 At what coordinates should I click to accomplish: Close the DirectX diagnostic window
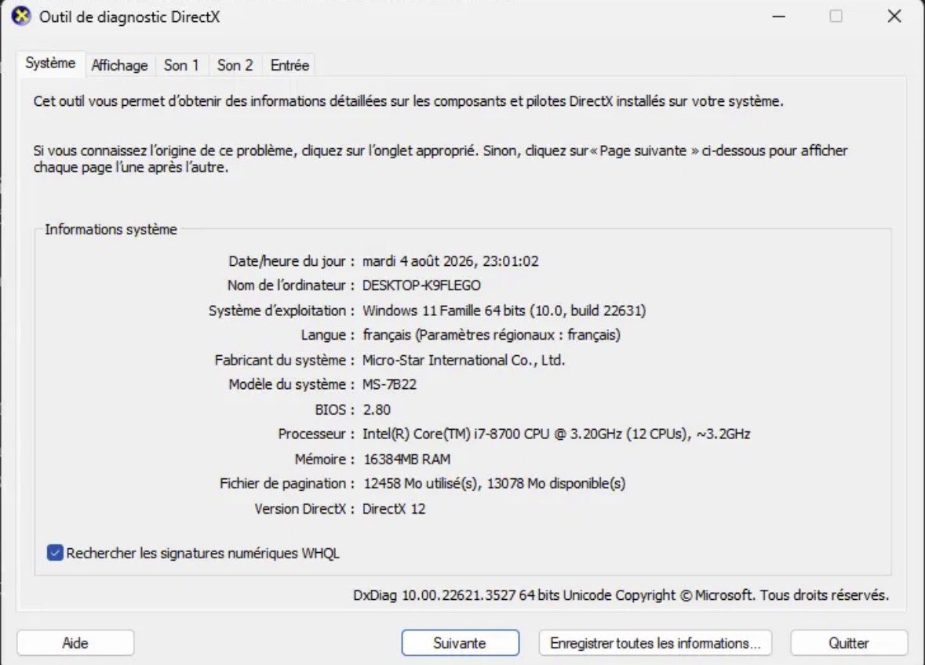pos(894,16)
